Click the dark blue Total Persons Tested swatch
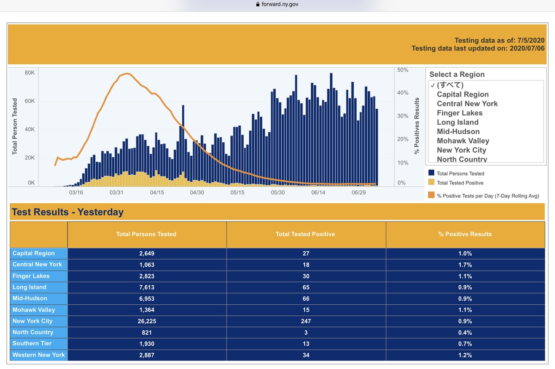 tap(432, 173)
